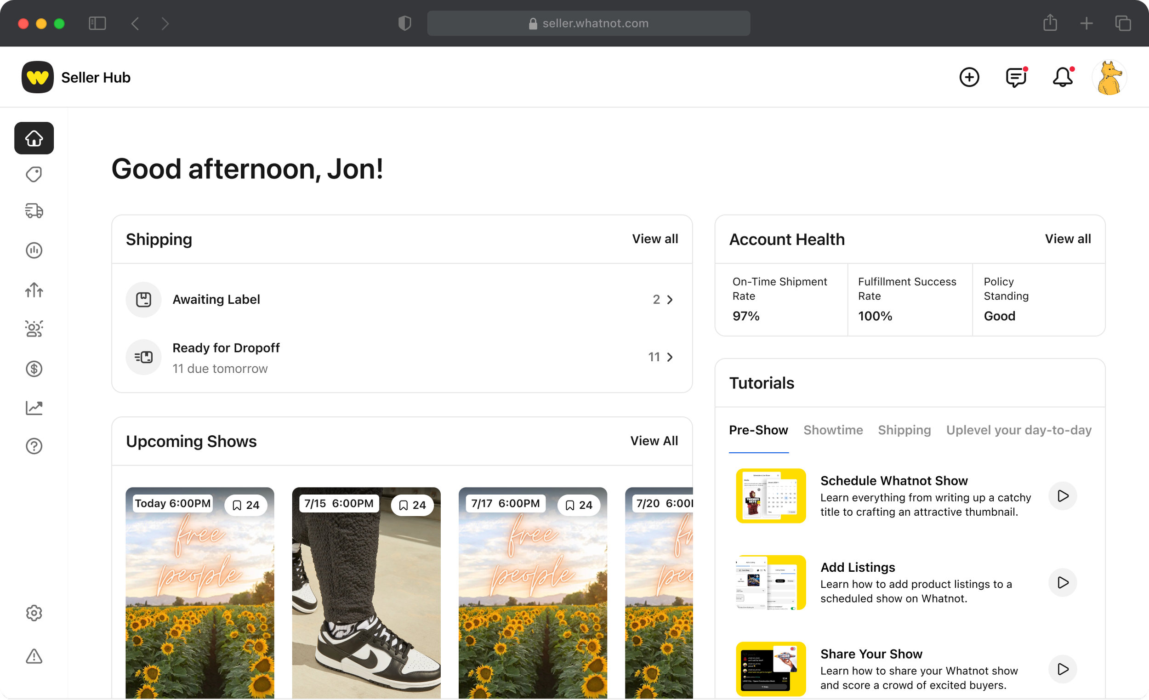Toggle the browser sidebar button
This screenshot has width=1149, height=700.
tap(97, 23)
